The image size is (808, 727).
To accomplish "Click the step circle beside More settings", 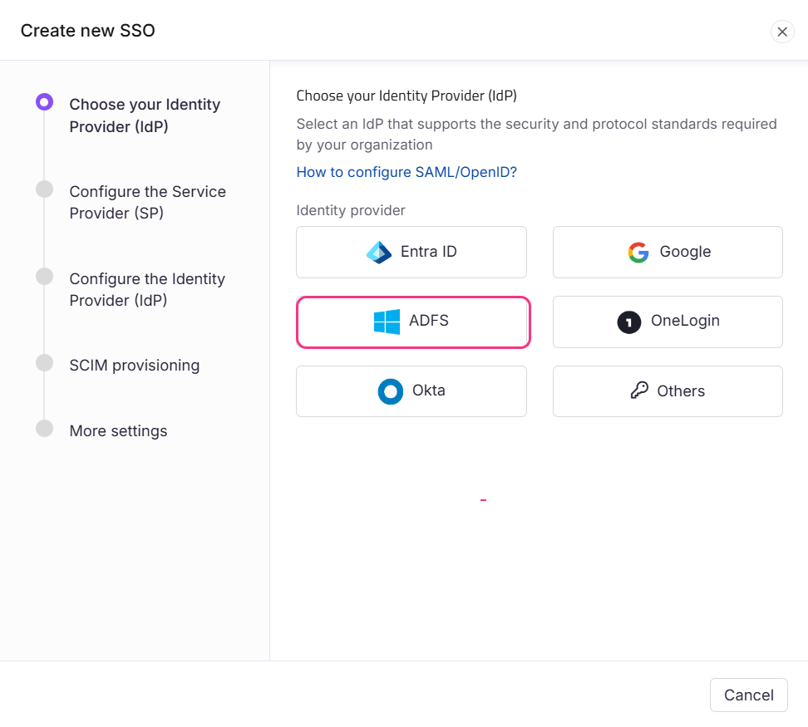I will [x=44, y=429].
